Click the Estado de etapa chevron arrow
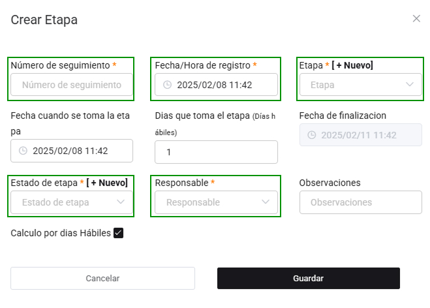The image size is (430, 308). coord(121,202)
